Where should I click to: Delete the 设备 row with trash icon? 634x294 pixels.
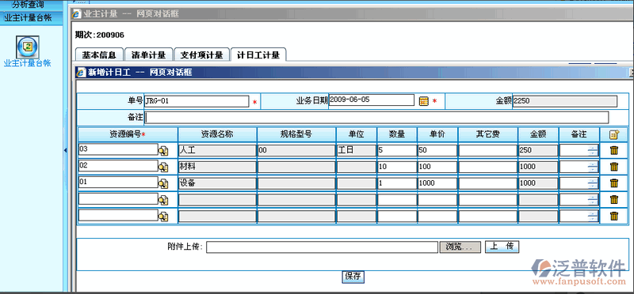(x=614, y=183)
